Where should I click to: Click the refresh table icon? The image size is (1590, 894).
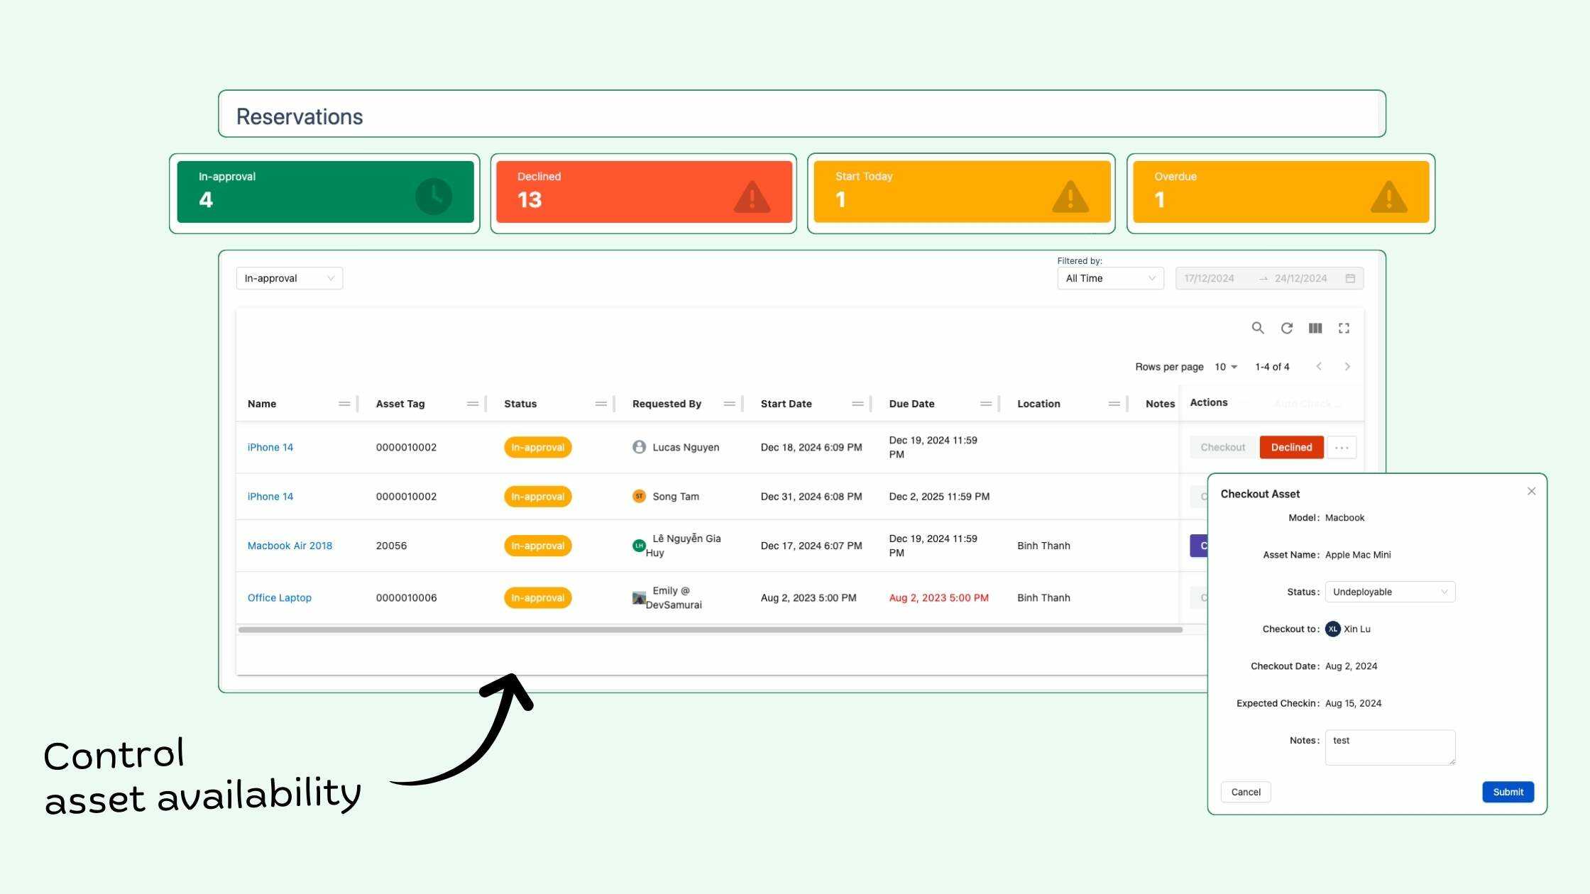1286,328
